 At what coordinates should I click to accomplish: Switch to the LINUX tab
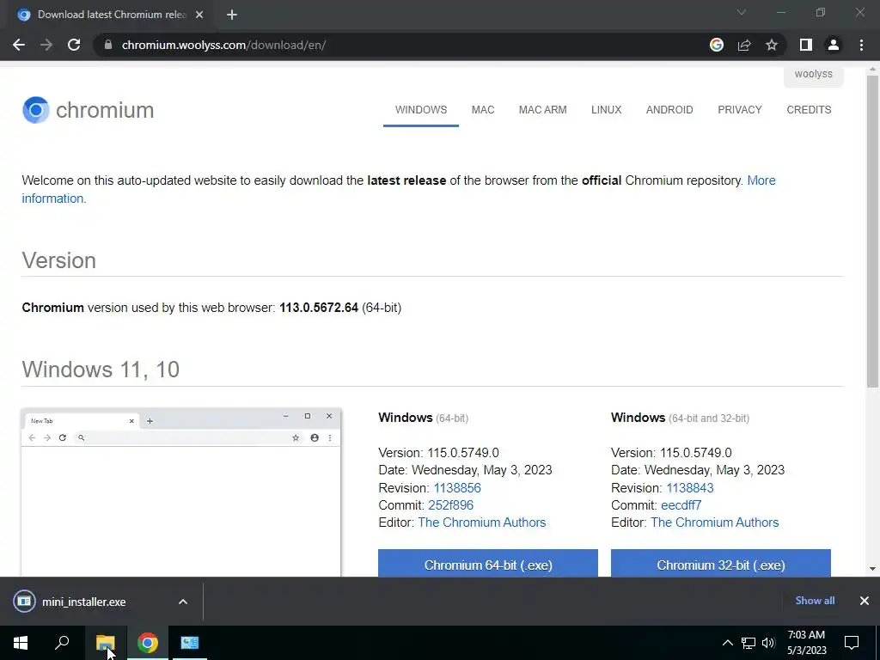[606, 110]
